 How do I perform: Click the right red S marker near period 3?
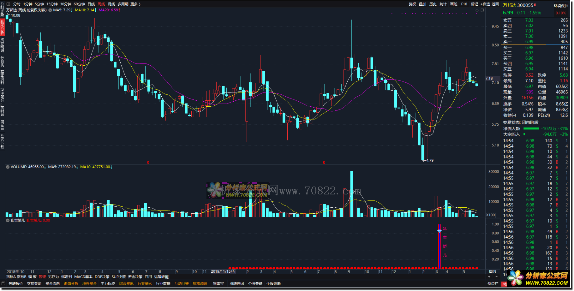pos(324,163)
